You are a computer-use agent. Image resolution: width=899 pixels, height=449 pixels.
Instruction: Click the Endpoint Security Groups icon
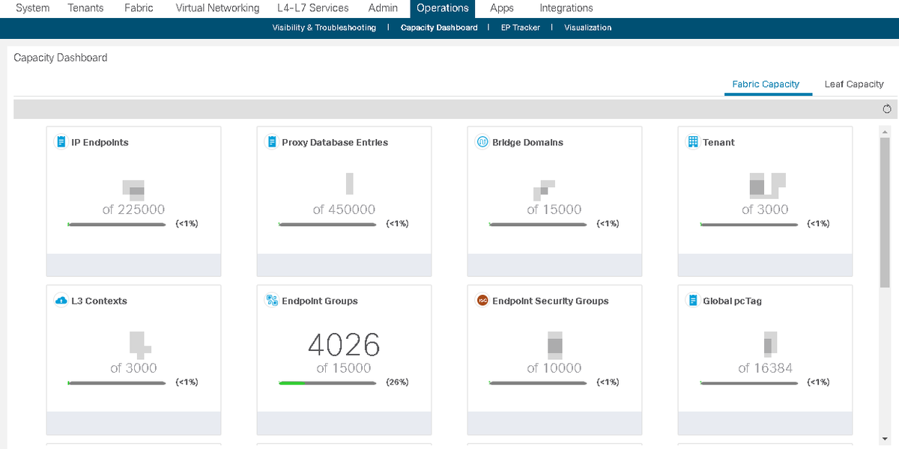click(482, 300)
